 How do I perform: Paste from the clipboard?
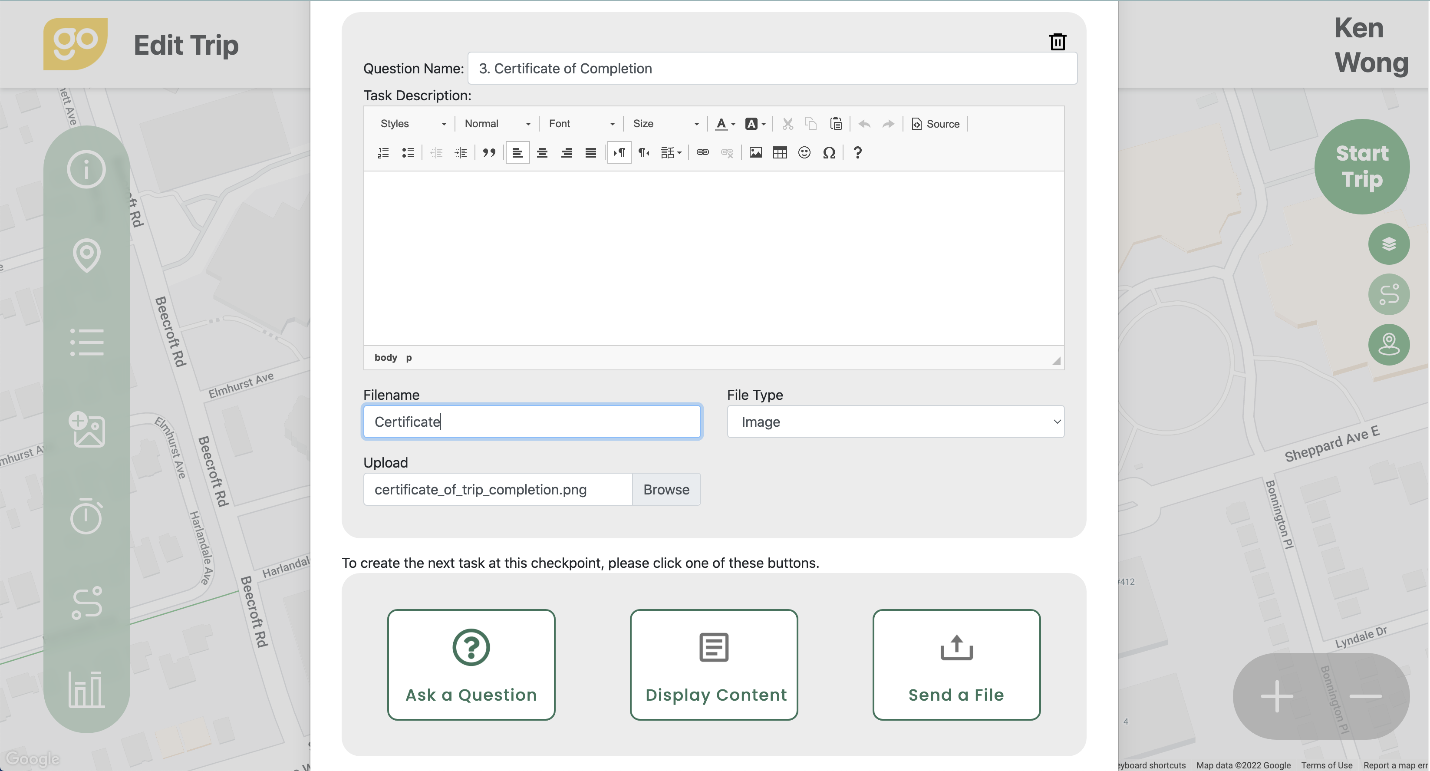pos(835,124)
